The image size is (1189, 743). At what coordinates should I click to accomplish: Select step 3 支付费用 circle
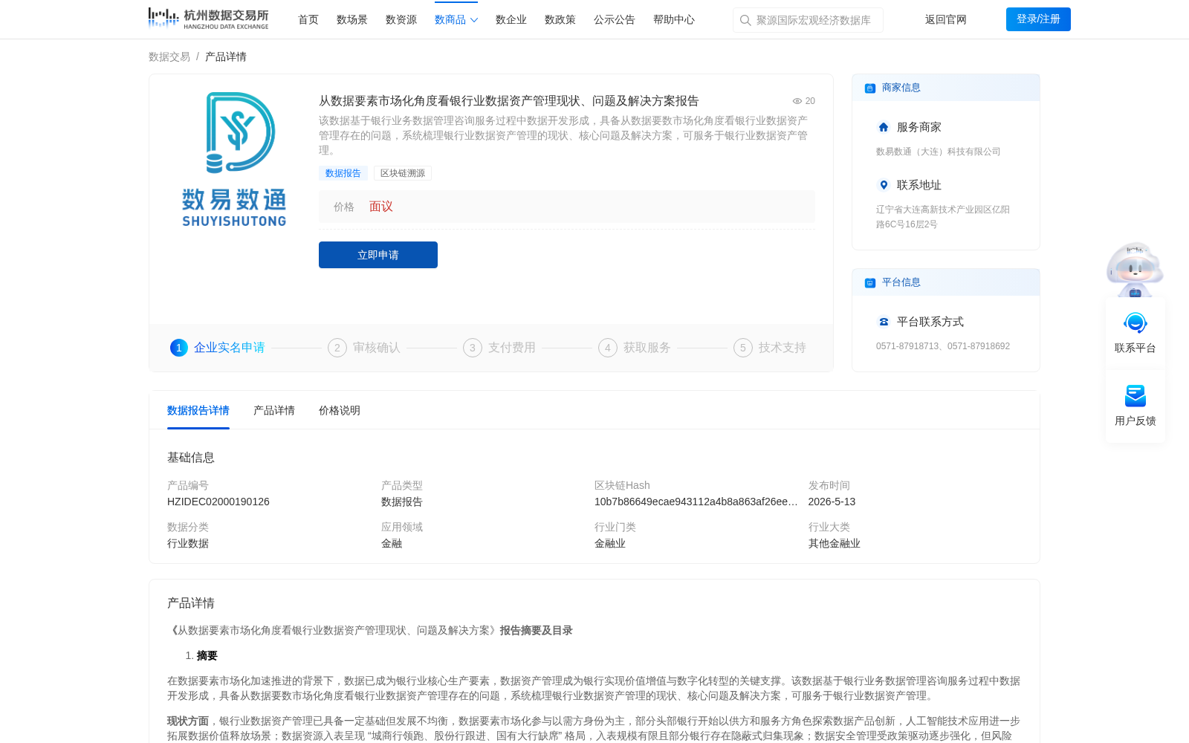pyautogui.click(x=473, y=348)
